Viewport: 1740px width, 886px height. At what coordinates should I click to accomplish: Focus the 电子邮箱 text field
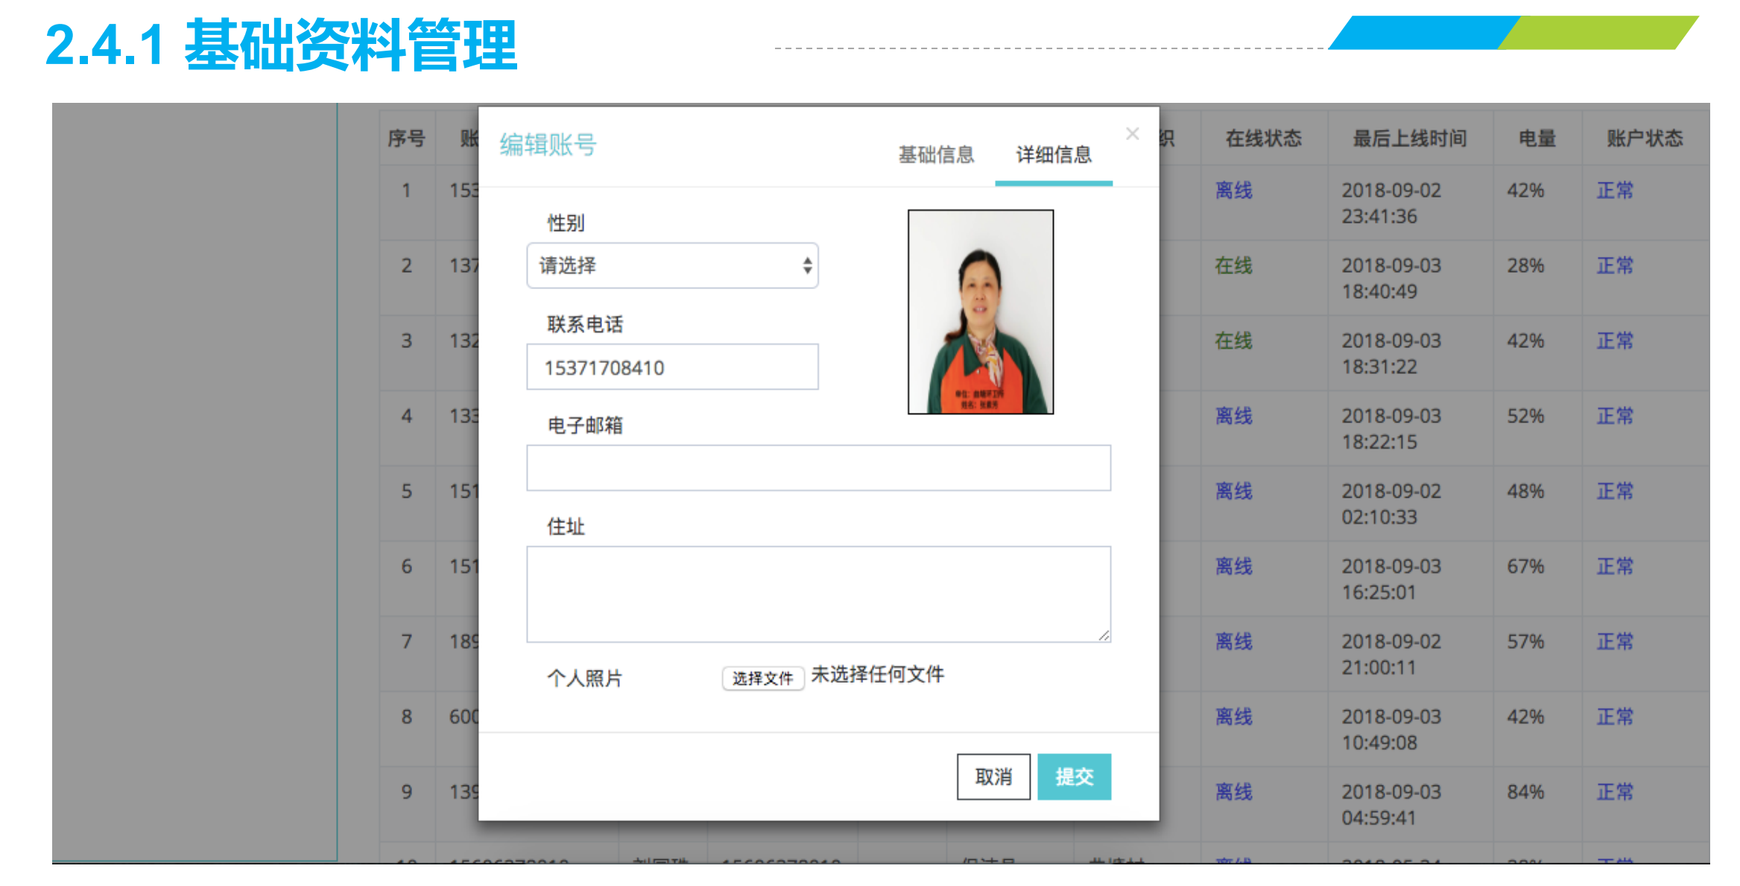(818, 469)
